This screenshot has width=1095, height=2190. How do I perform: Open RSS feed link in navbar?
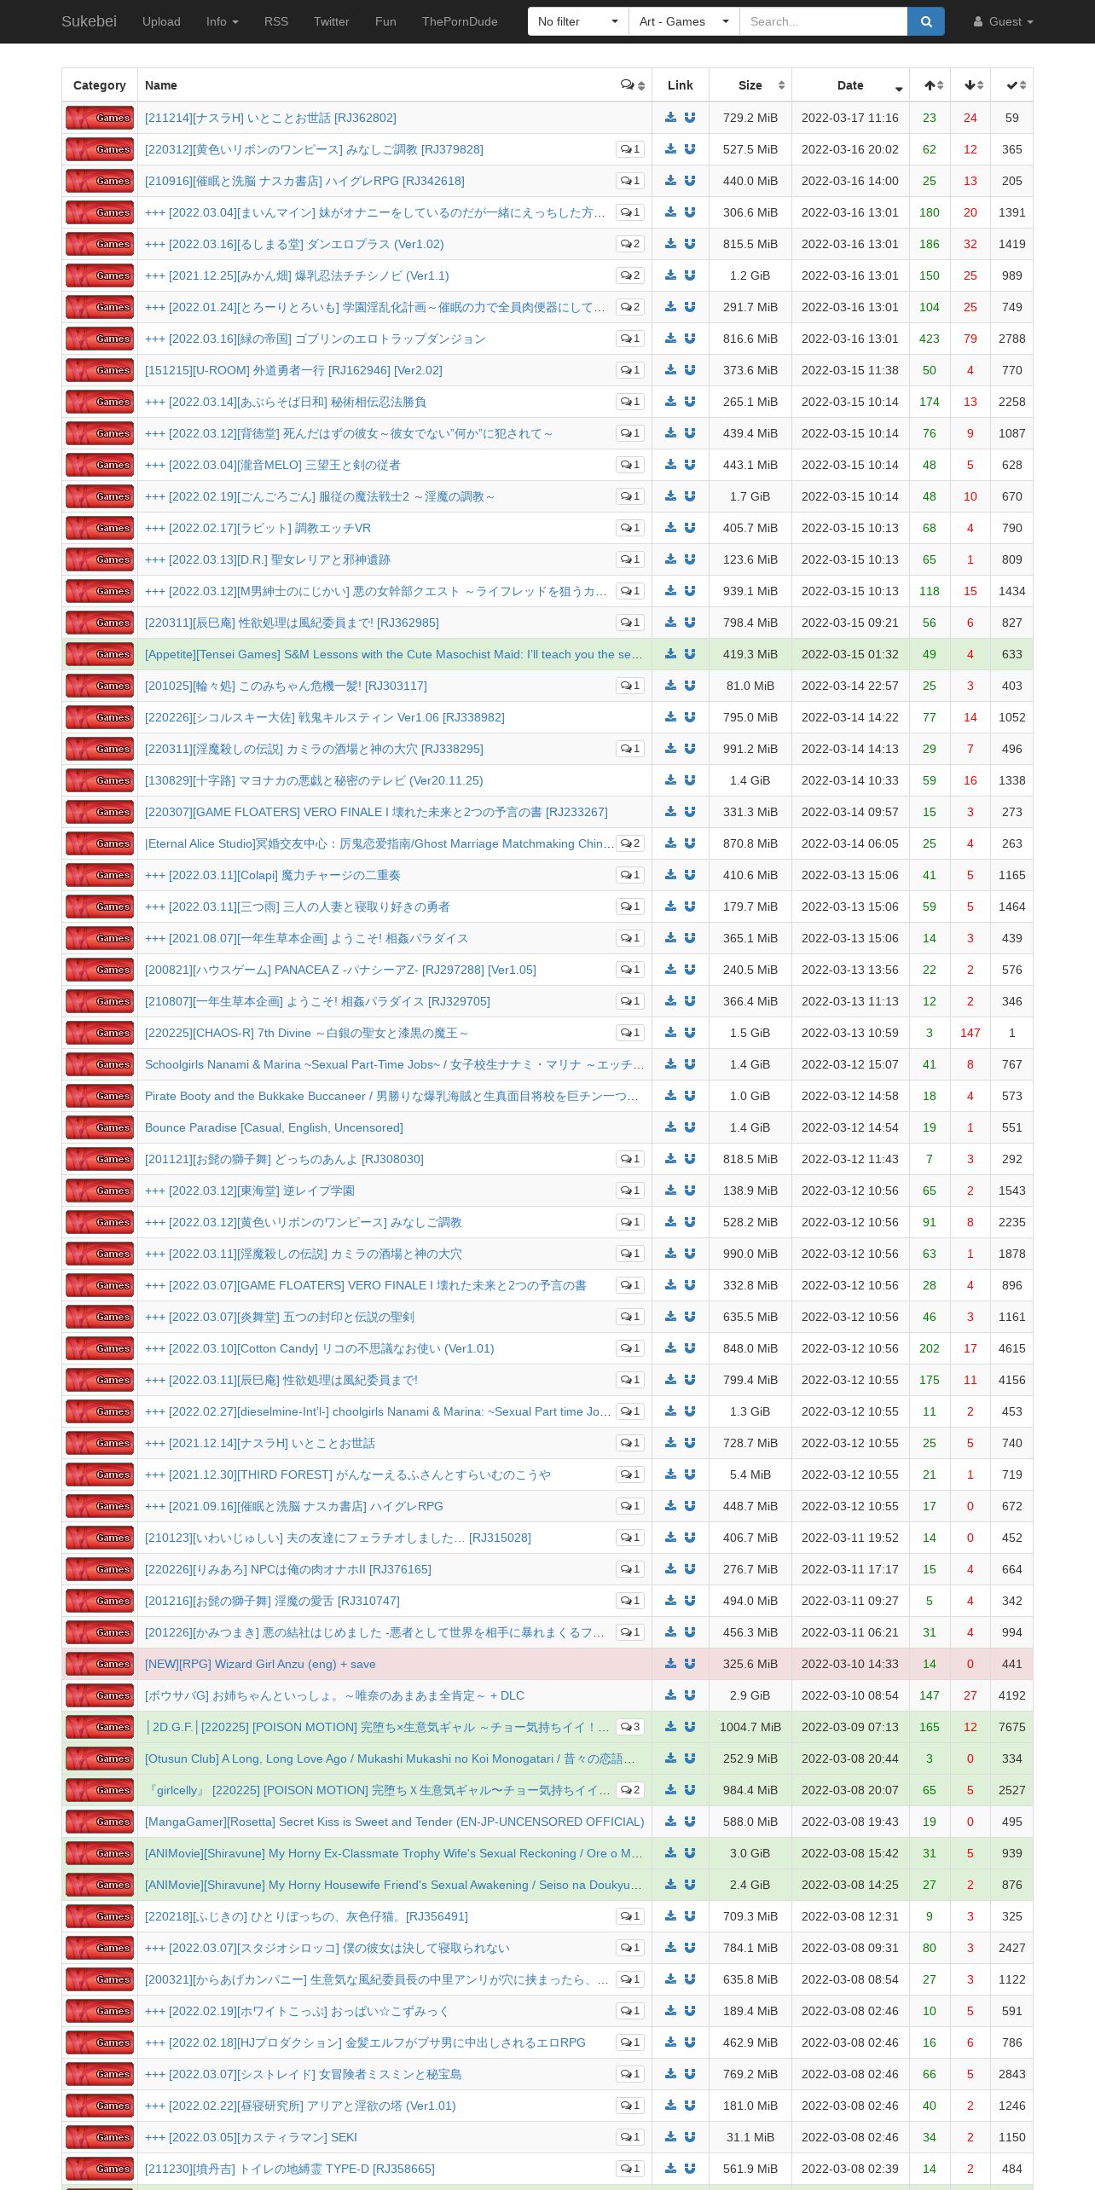click(x=276, y=21)
